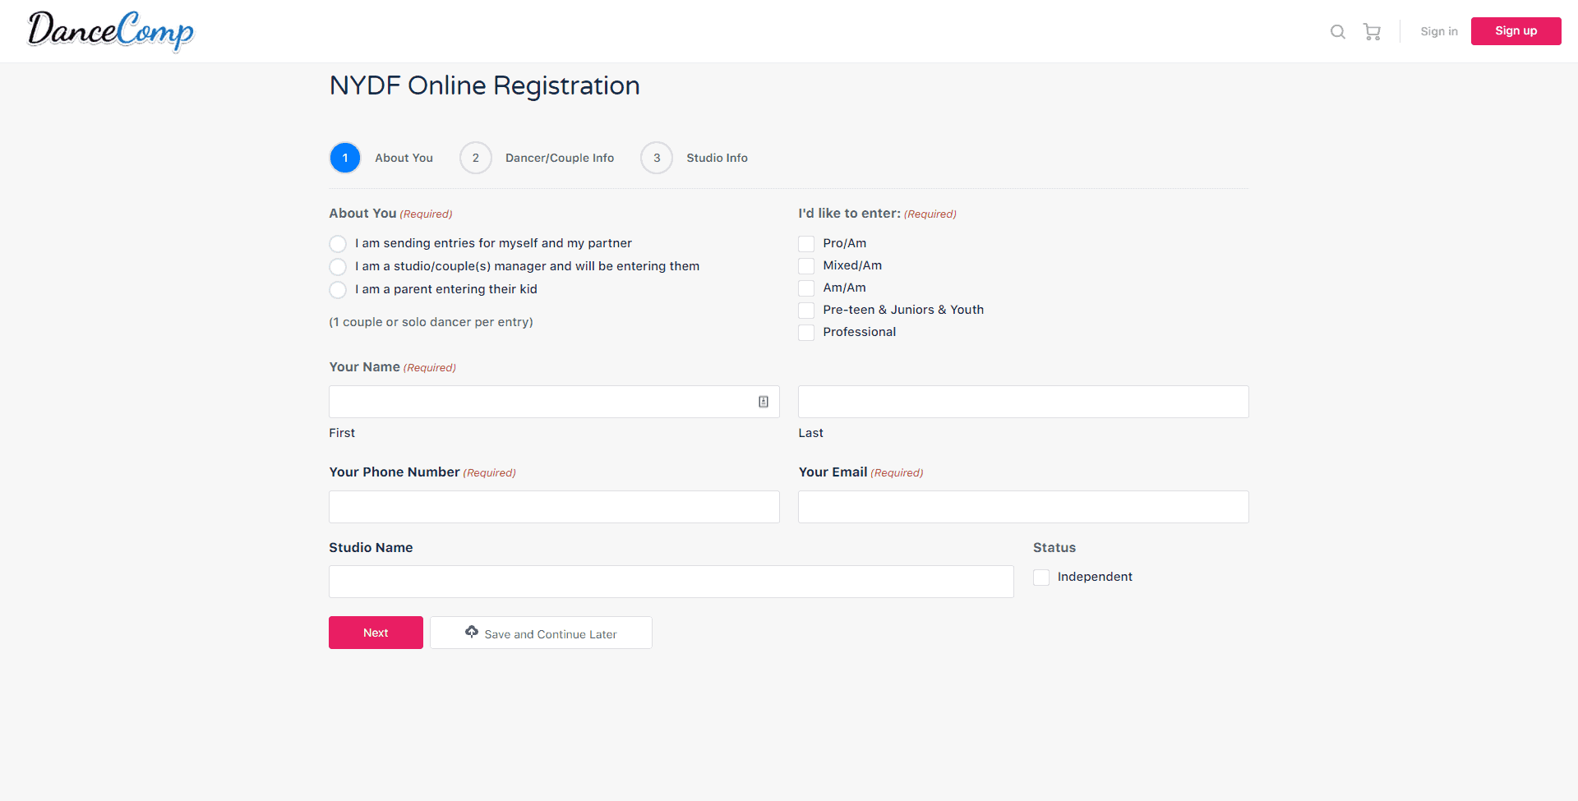Image resolution: width=1578 pixels, height=801 pixels.
Task: Focus the Studio Name field
Action: click(671, 582)
